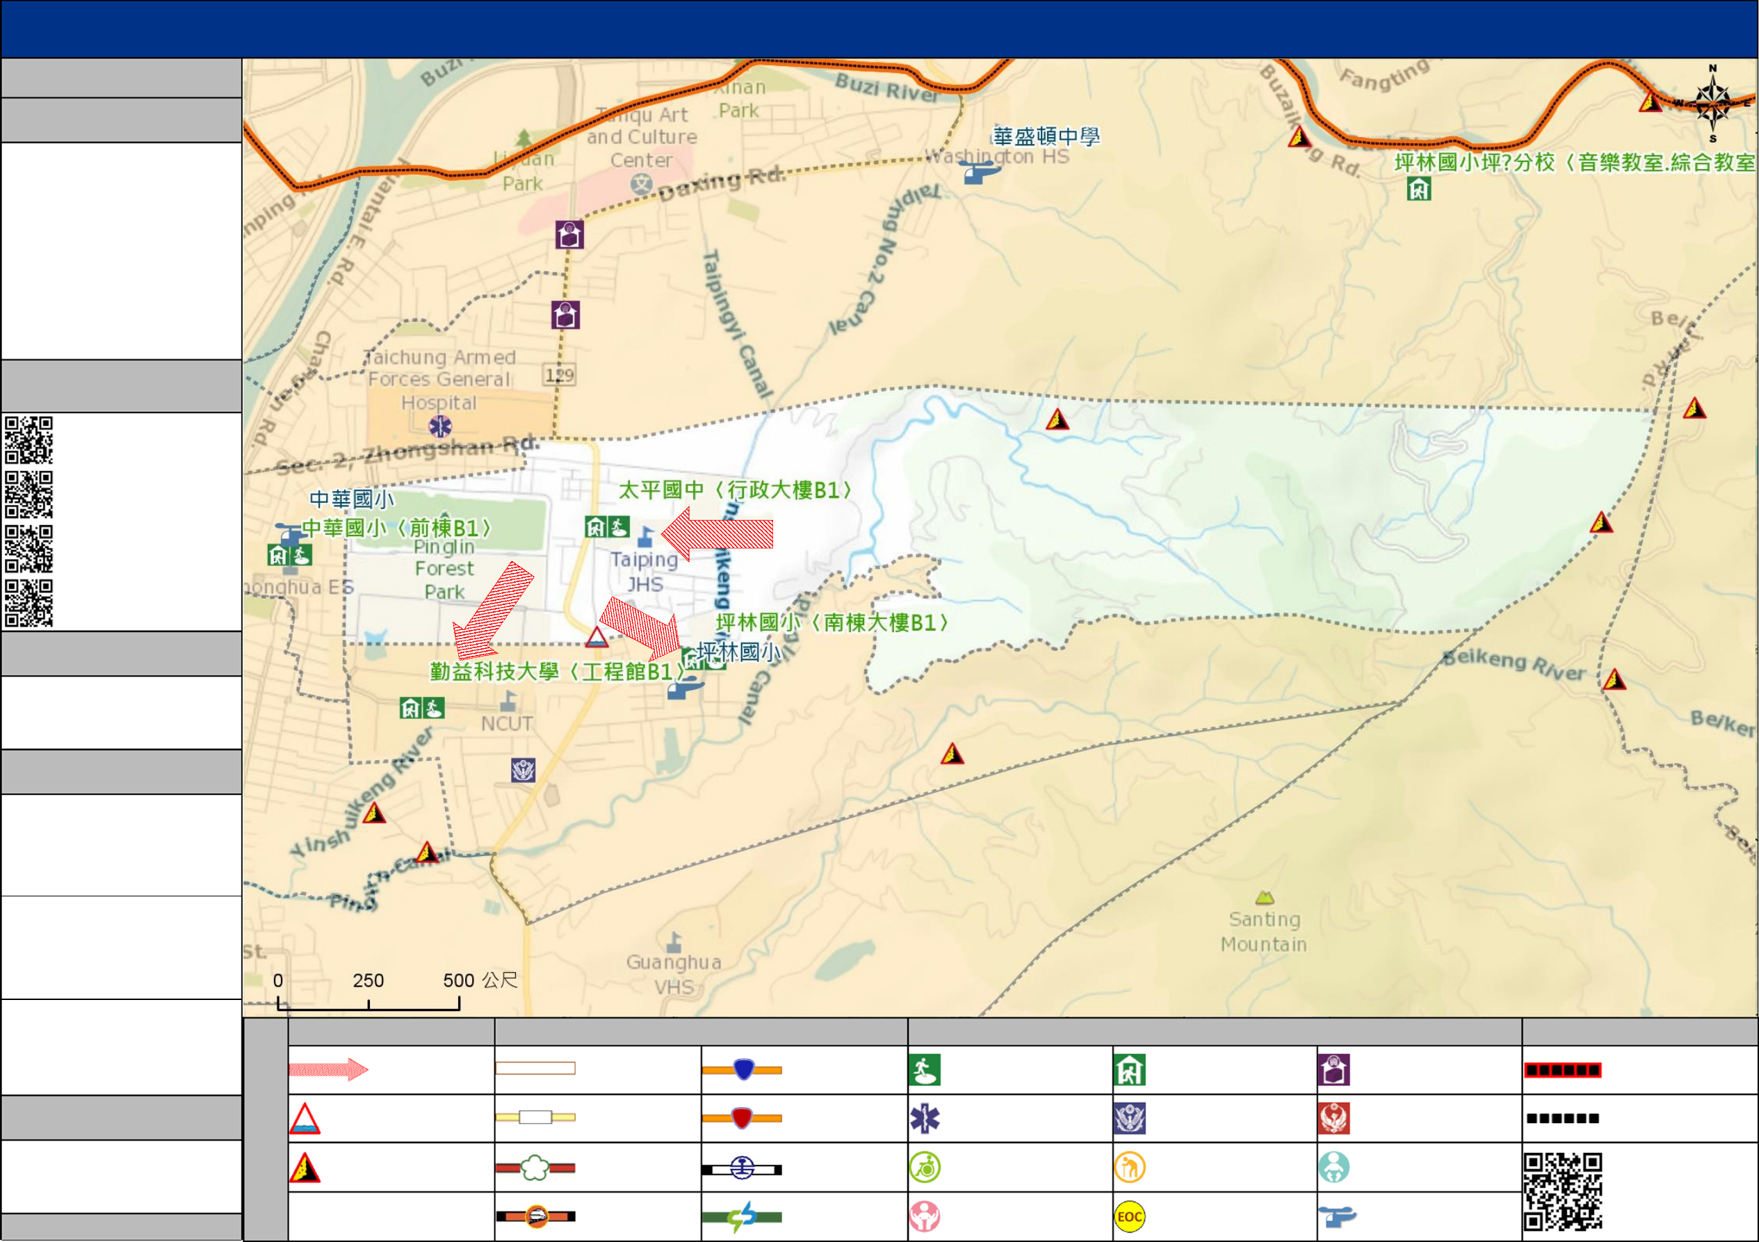Click the green power line legend symbol
This screenshot has height=1242, width=1759.
coord(742,1217)
